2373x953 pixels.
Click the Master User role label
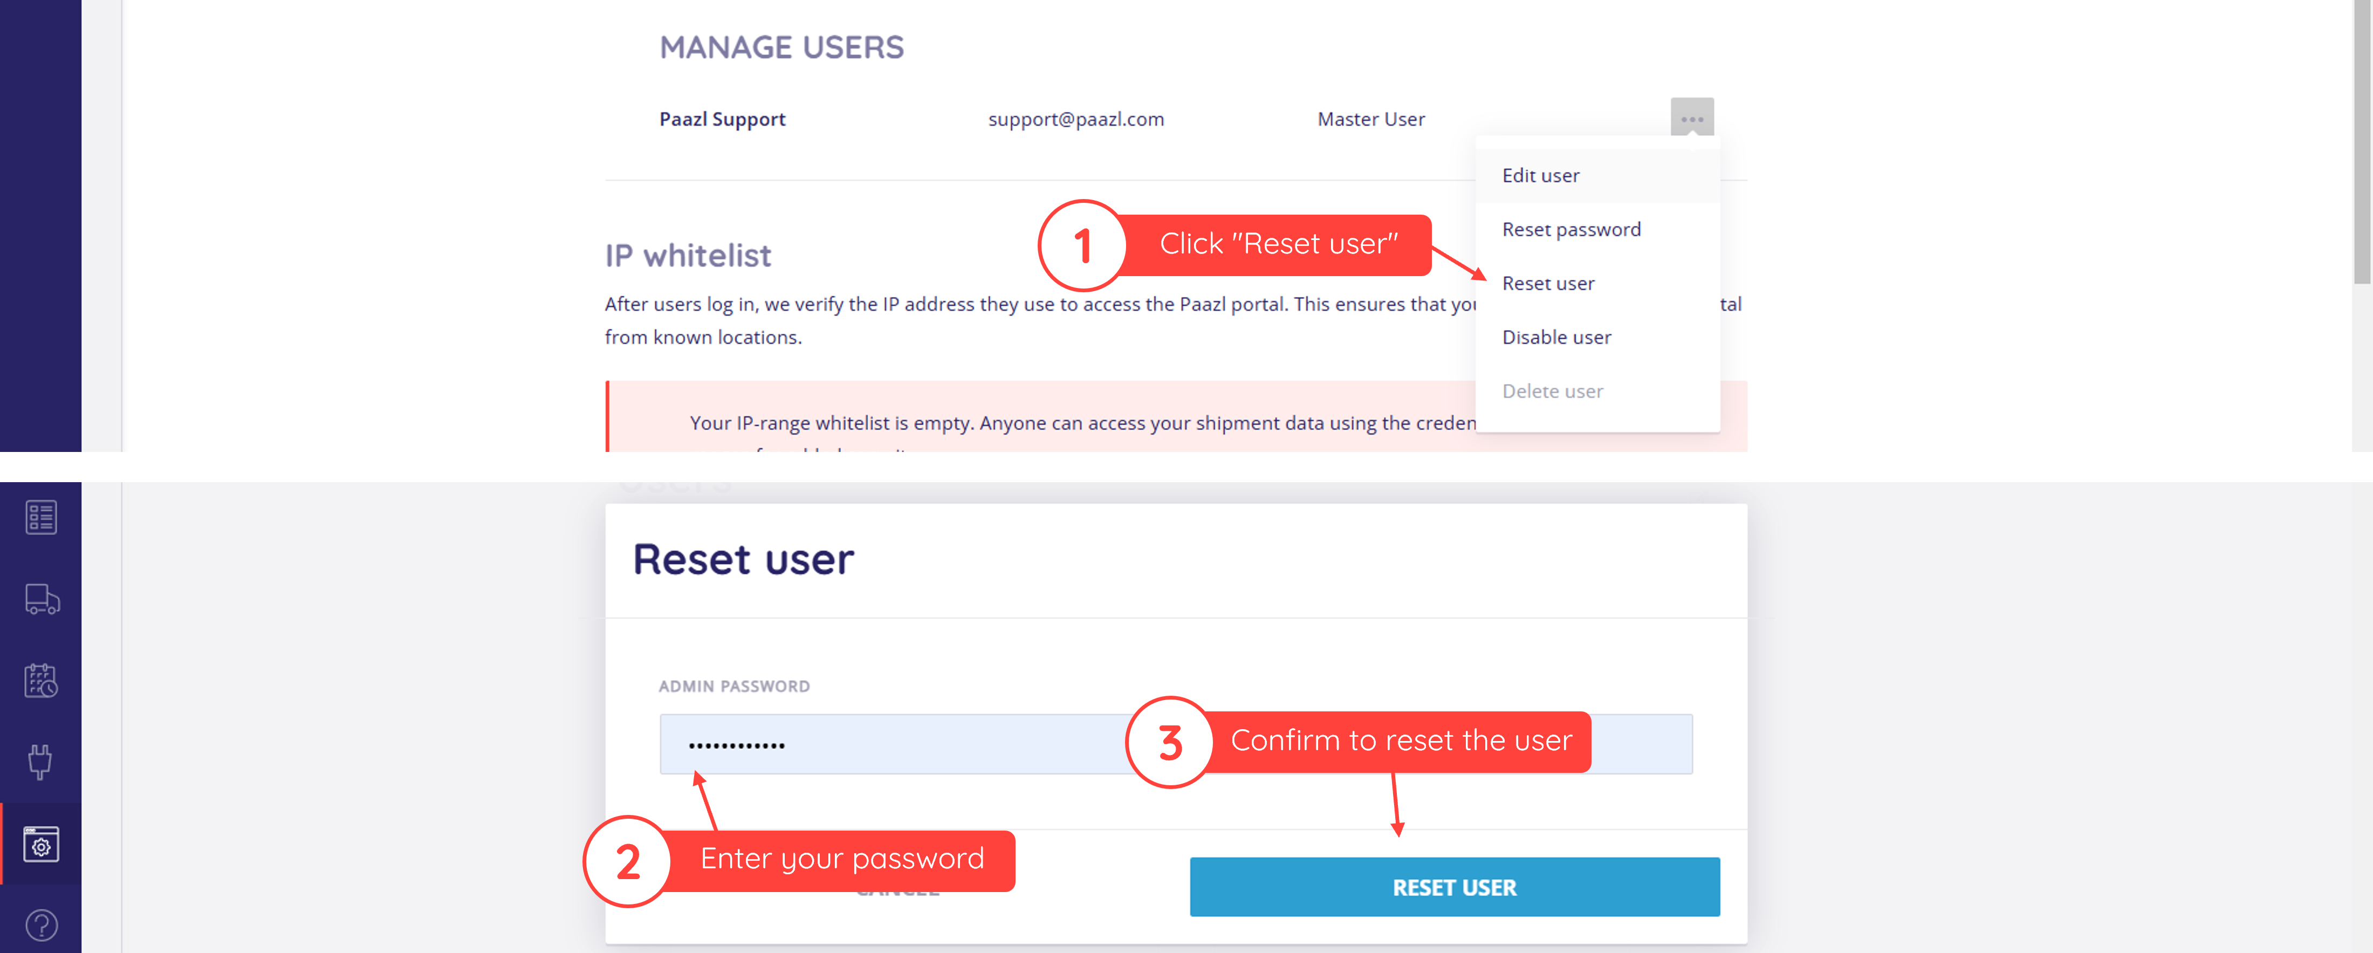point(1370,119)
